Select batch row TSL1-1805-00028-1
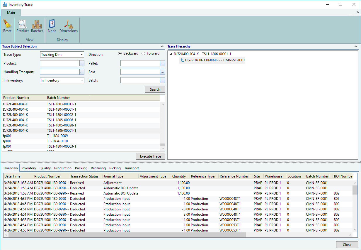Image resolution: width=361 pixels, height=250 pixels. click(81, 125)
